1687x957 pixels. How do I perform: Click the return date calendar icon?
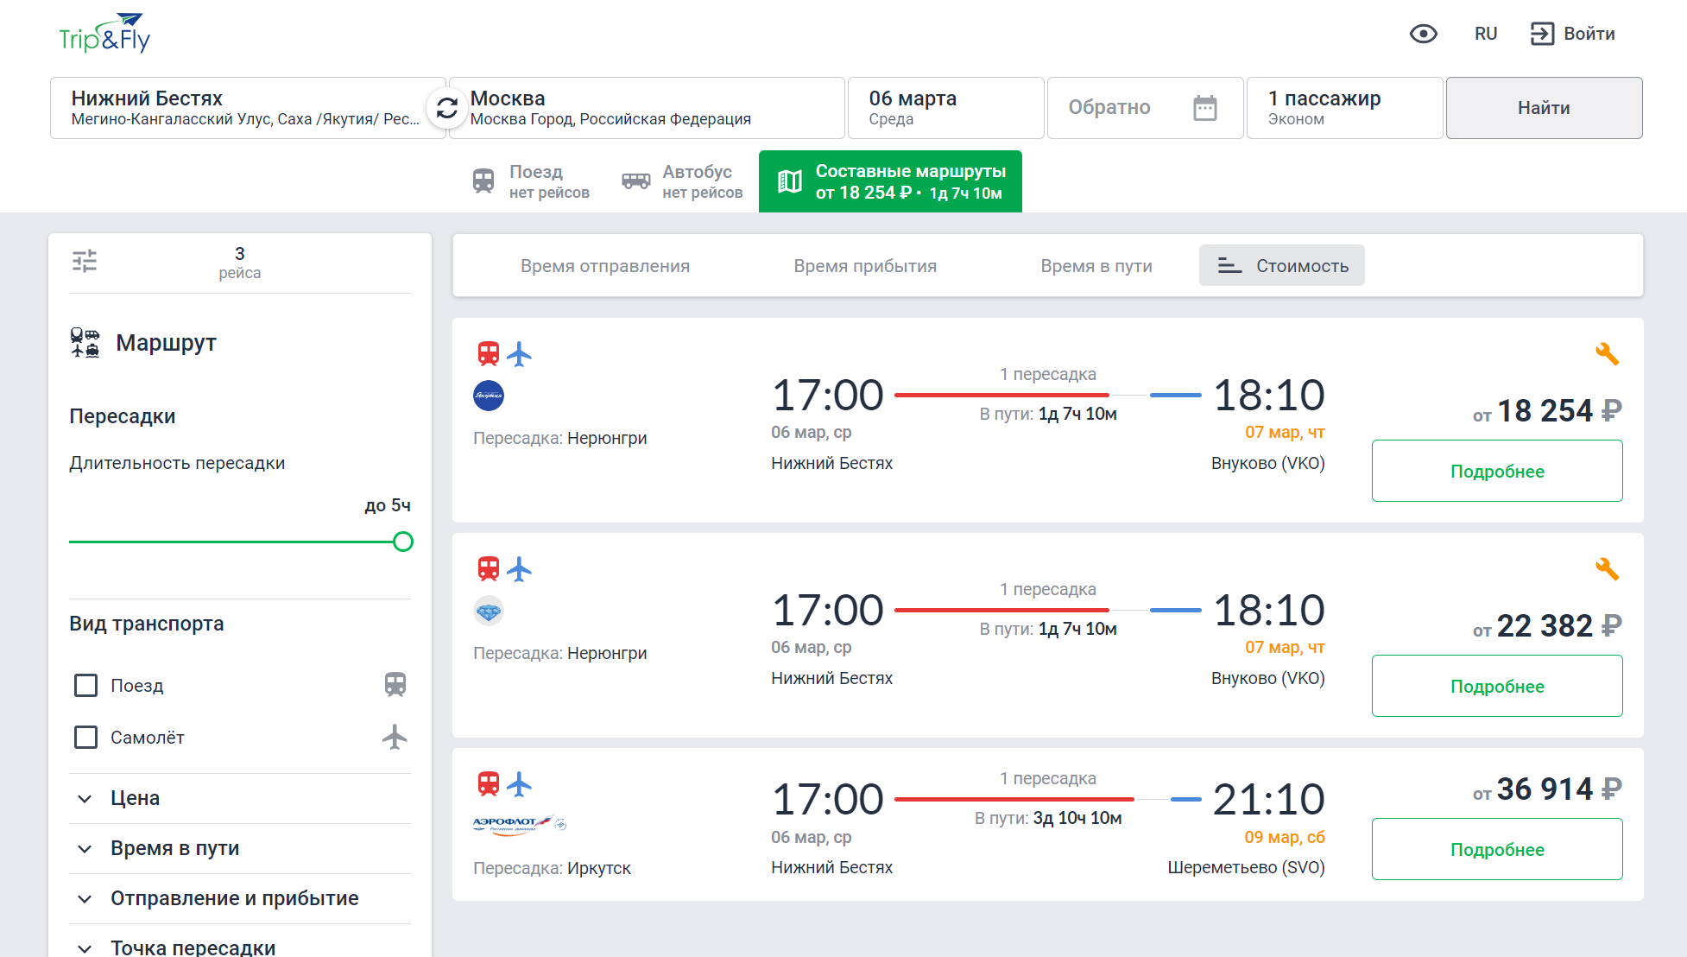click(x=1205, y=108)
